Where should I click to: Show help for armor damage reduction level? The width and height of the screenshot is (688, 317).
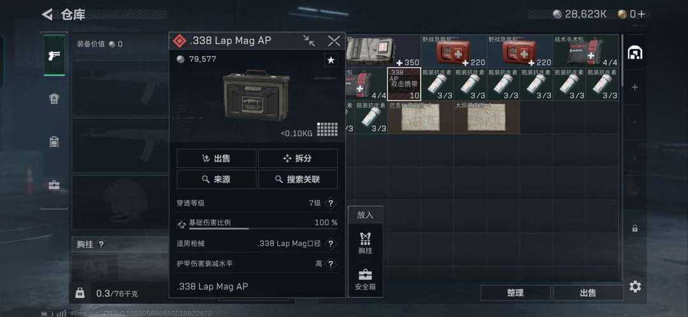pyautogui.click(x=331, y=264)
